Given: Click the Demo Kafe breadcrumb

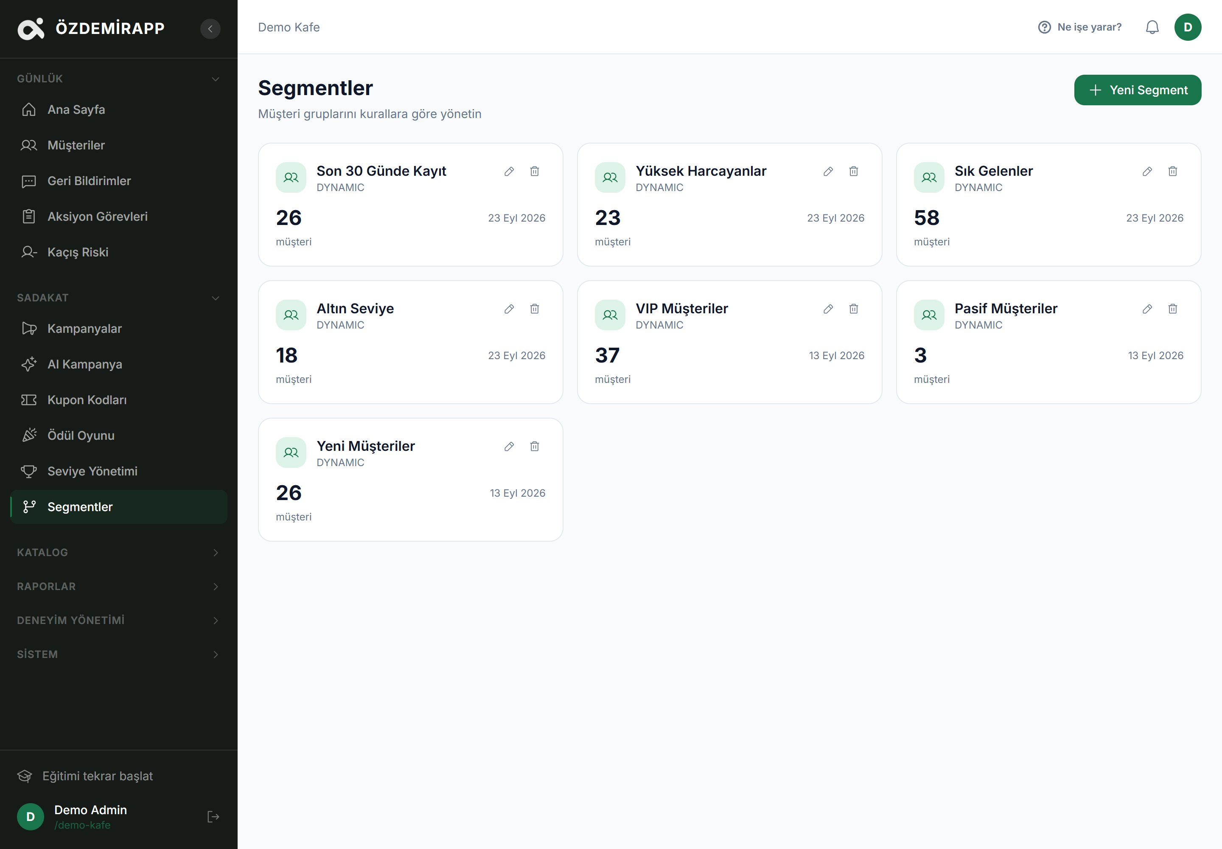Looking at the screenshot, I should (x=289, y=27).
